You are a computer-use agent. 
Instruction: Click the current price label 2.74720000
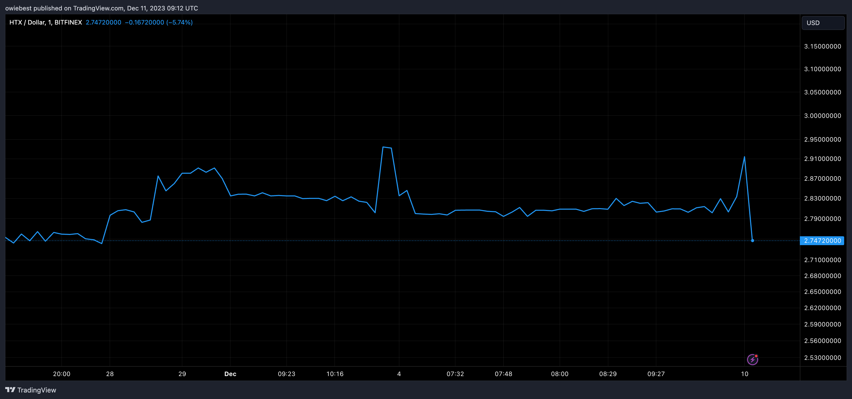click(822, 241)
